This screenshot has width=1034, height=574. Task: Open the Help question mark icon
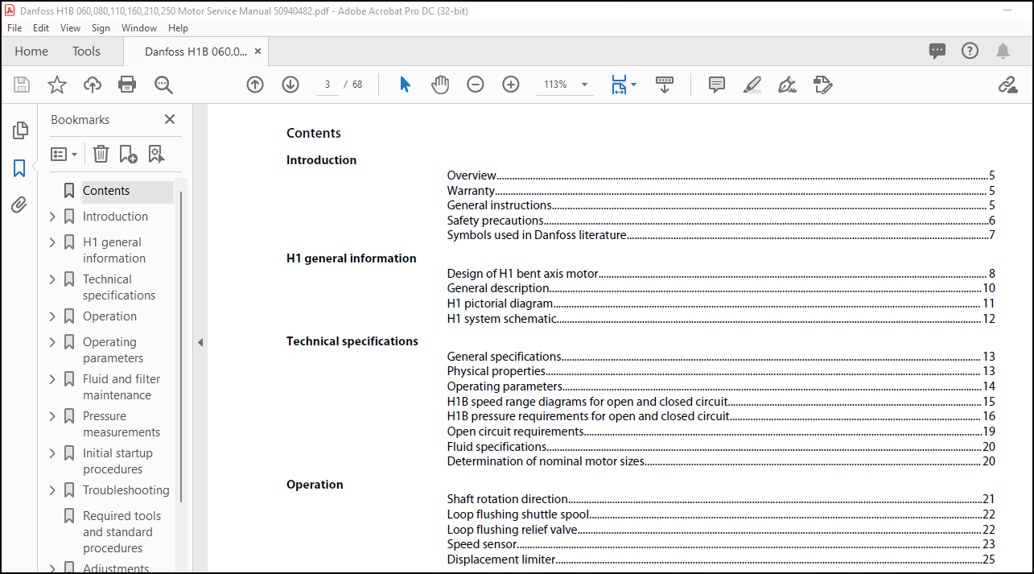click(x=970, y=51)
